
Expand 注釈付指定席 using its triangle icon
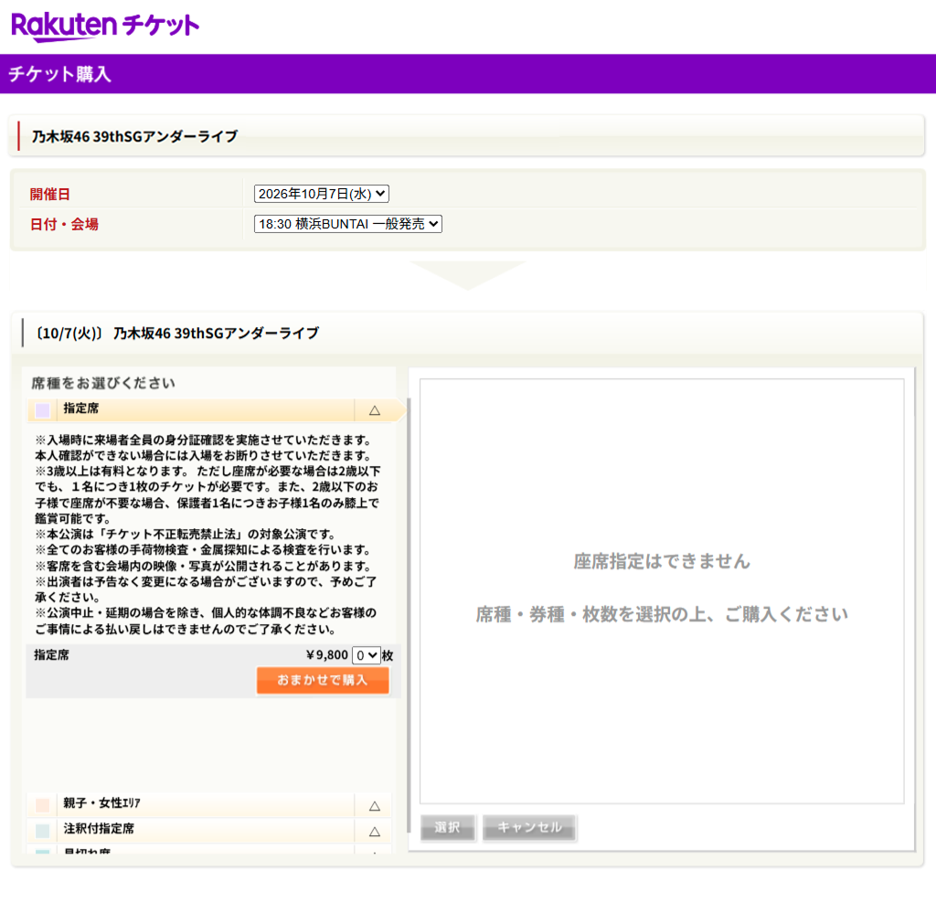[x=374, y=831]
